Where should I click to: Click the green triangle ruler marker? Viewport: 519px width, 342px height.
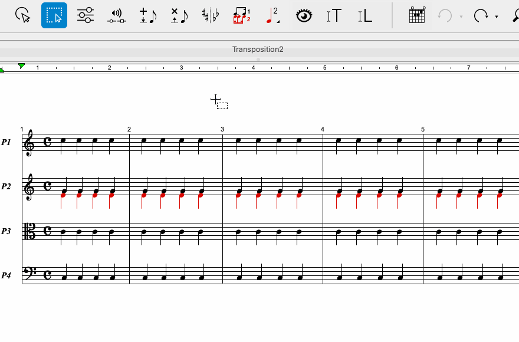(21, 65)
